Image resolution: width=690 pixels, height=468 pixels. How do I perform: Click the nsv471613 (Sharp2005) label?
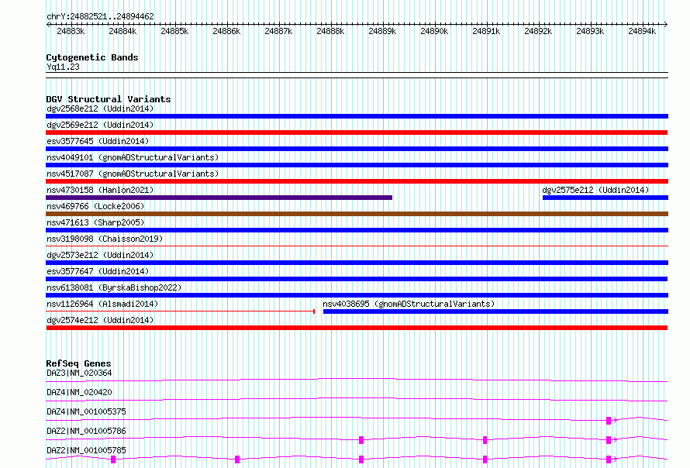click(x=95, y=222)
